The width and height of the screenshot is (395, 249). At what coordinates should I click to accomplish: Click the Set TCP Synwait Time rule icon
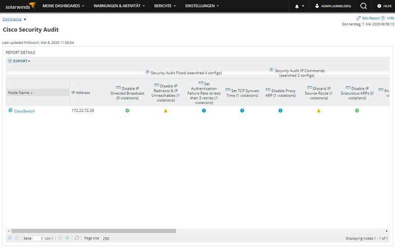pyautogui.click(x=228, y=90)
